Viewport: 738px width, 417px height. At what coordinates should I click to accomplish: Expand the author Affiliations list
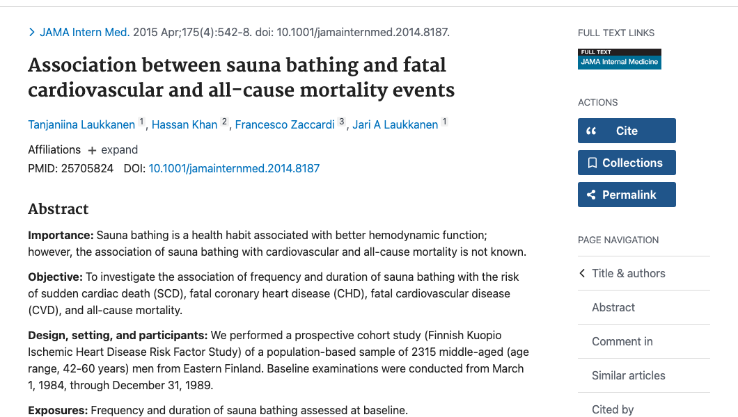[x=113, y=149]
